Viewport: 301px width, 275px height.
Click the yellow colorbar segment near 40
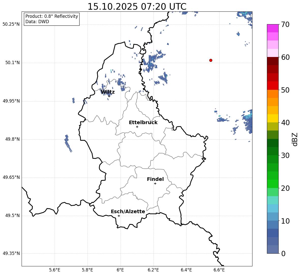[x=273, y=118]
